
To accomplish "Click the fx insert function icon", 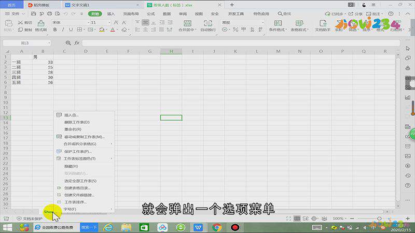I will click(x=77, y=43).
